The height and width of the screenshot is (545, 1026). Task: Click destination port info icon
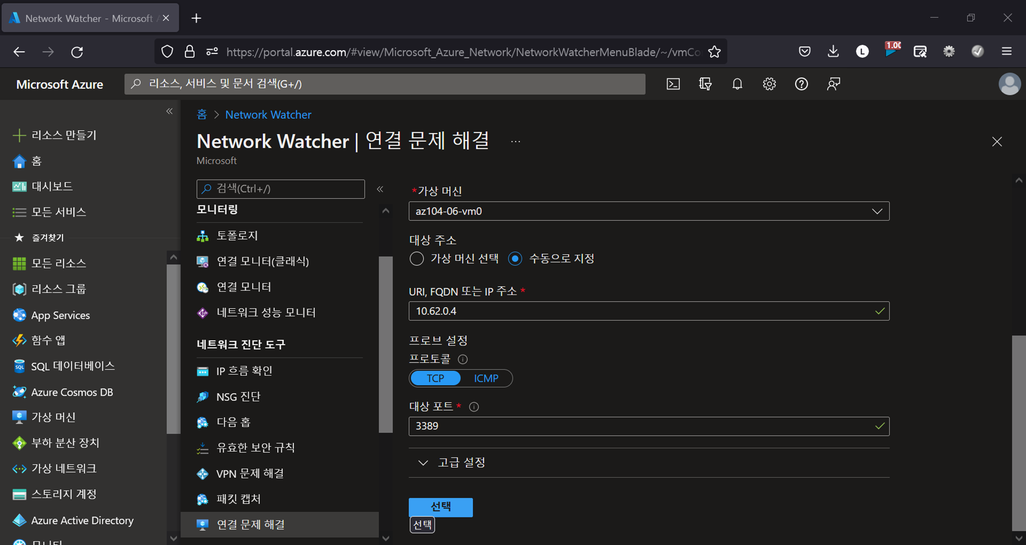click(474, 407)
